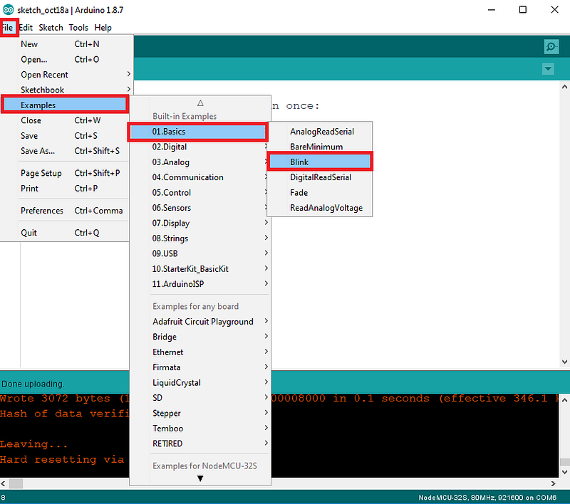This screenshot has width=570, height=504.
Task: Open the ReadAnalogVoltage example
Action: (320, 208)
